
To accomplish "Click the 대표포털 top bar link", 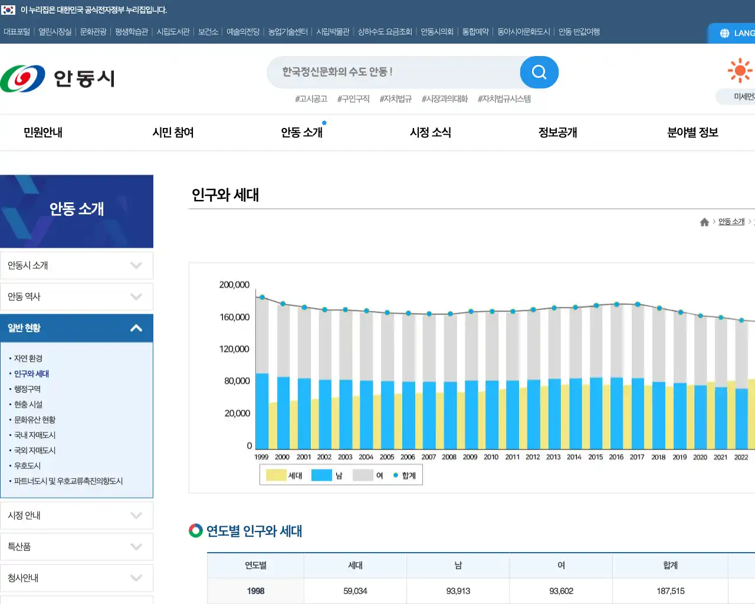I will coord(17,32).
